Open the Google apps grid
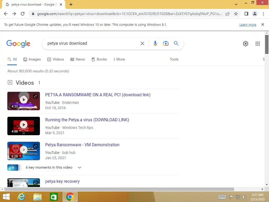 click(257, 44)
